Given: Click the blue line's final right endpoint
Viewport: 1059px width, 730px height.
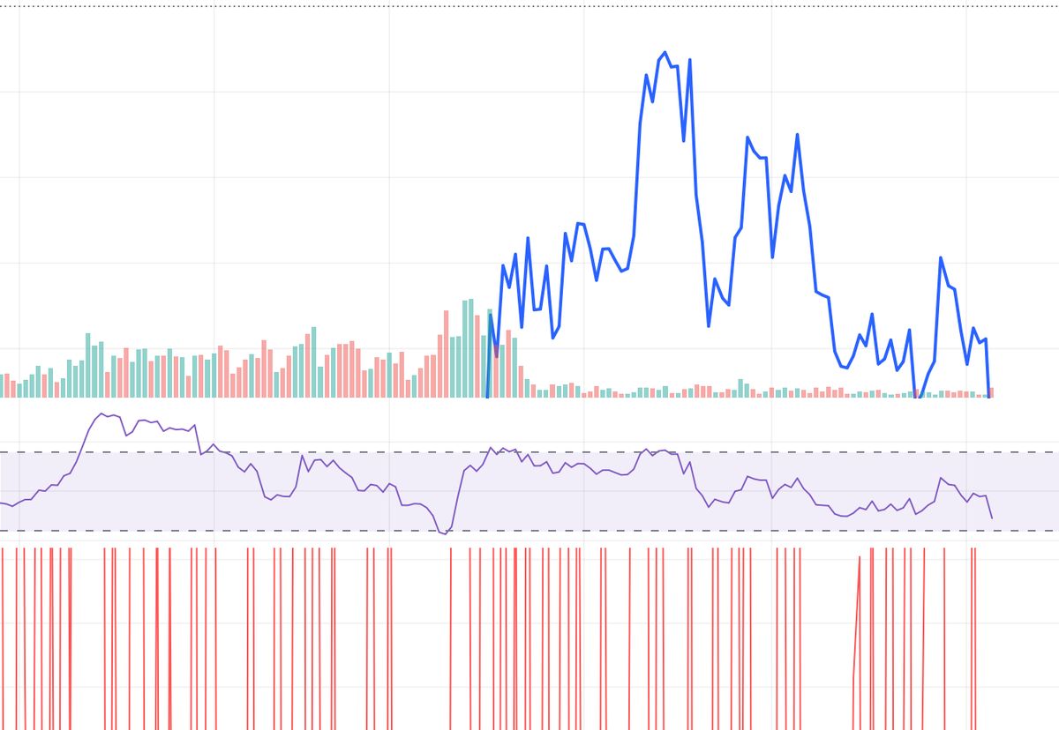Looking at the screenshot, I should [989, 397].
